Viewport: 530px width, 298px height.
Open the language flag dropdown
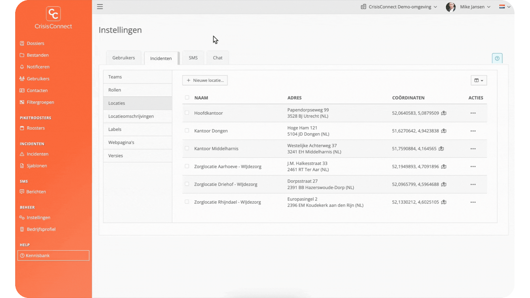(505, 7)
